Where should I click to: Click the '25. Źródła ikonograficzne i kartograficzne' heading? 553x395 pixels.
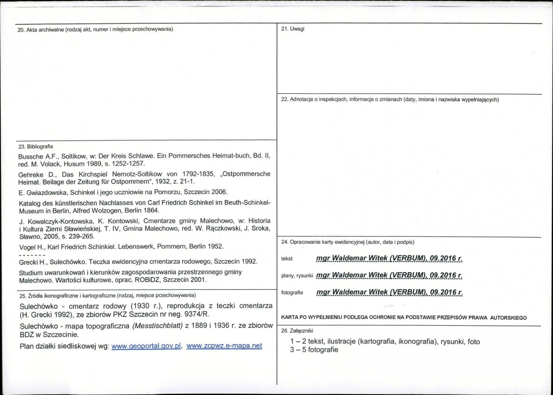107,295
